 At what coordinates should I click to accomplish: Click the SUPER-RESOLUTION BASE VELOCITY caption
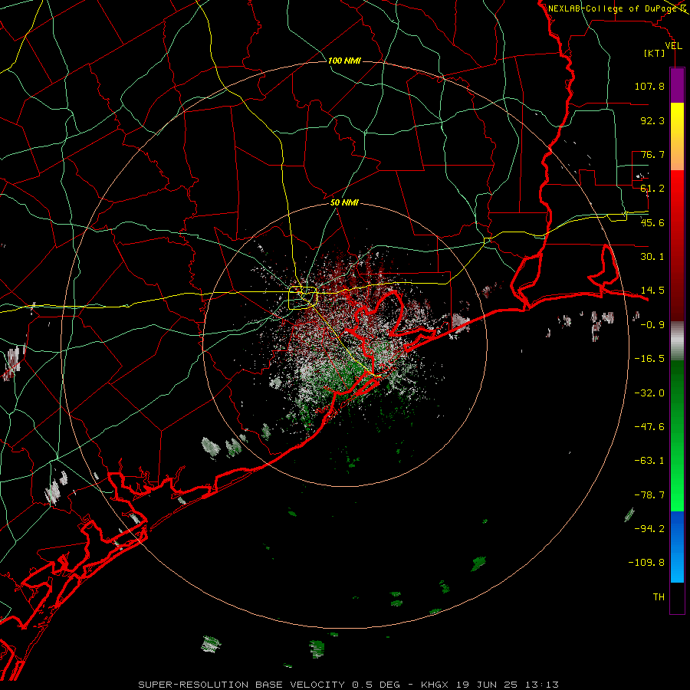coord(242,685)
